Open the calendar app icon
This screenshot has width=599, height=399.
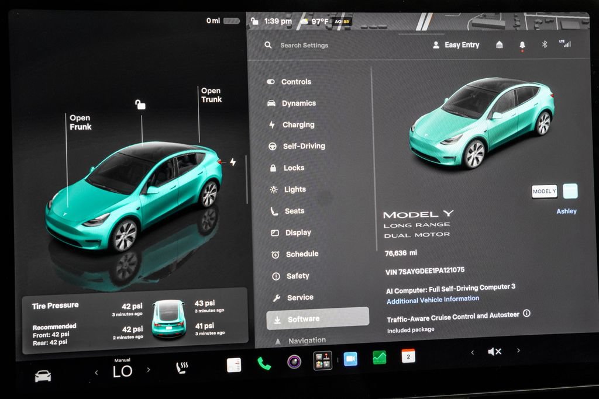click(x=408, y=356)
